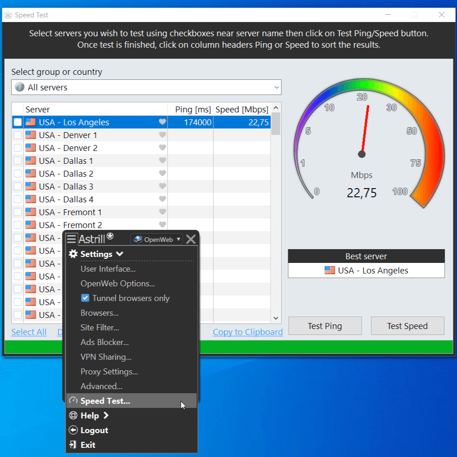Select the USA - Denver 1 row name

[68, 135]
